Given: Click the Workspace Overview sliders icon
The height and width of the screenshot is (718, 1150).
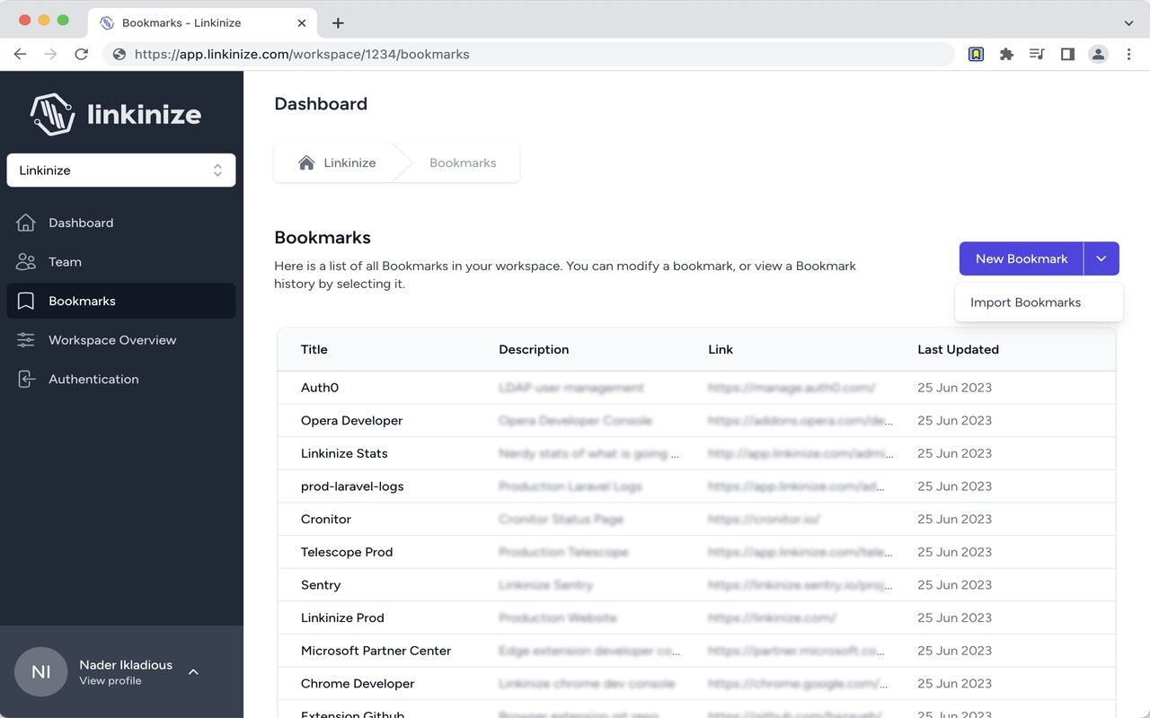Looking at the screenshot, I should (26, 340).
